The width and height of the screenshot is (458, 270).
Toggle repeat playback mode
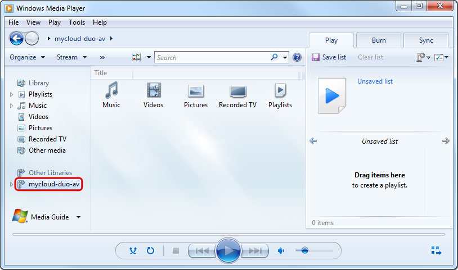pos(150,250)
